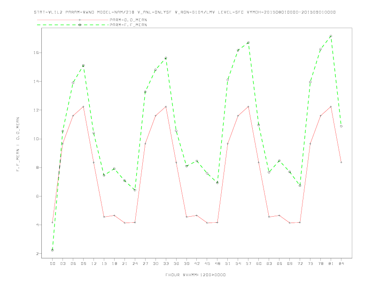Click x-axis tick label 57
This screenshot has height=287, width=372.
pos(248,264)
